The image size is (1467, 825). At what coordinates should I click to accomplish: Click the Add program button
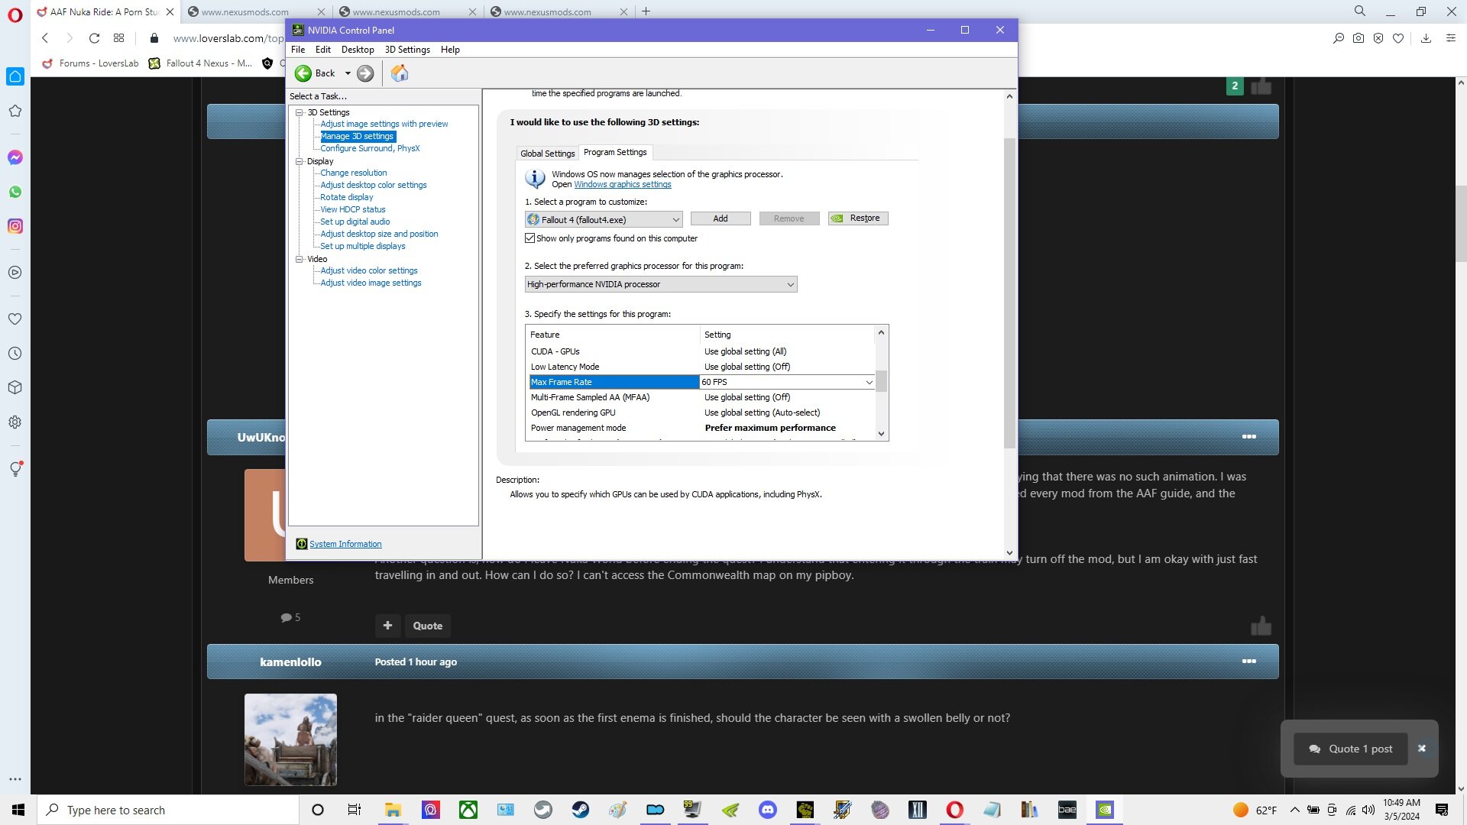click(x=721, y=218)
